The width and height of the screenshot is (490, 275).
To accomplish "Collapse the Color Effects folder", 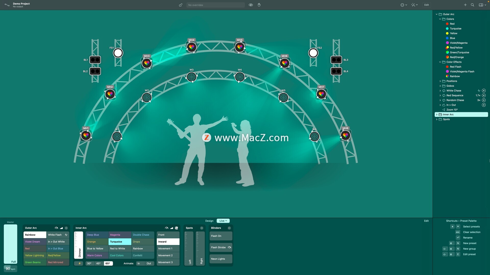I will point(440,62).
